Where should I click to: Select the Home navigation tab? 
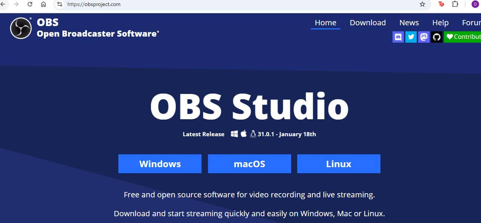(326, 23)
